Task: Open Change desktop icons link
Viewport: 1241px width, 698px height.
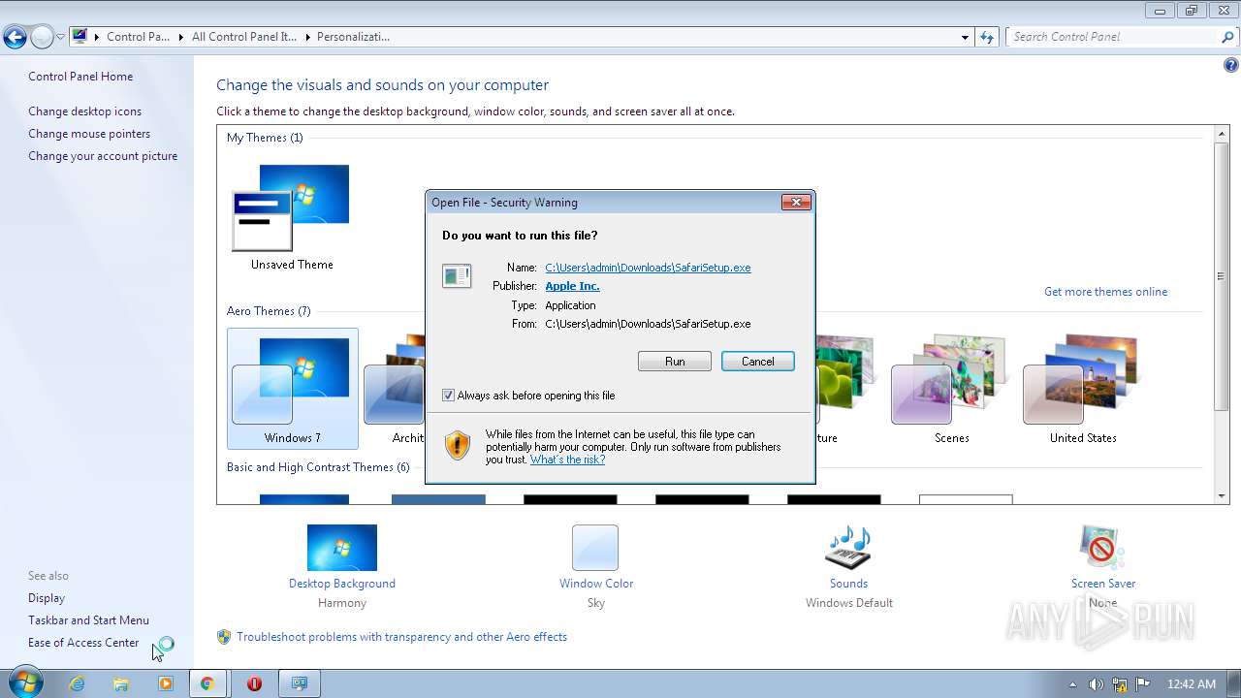Action: point(84,111)
